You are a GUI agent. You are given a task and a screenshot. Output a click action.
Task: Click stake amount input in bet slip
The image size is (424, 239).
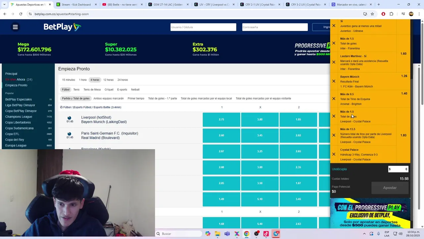coord(398,169)
